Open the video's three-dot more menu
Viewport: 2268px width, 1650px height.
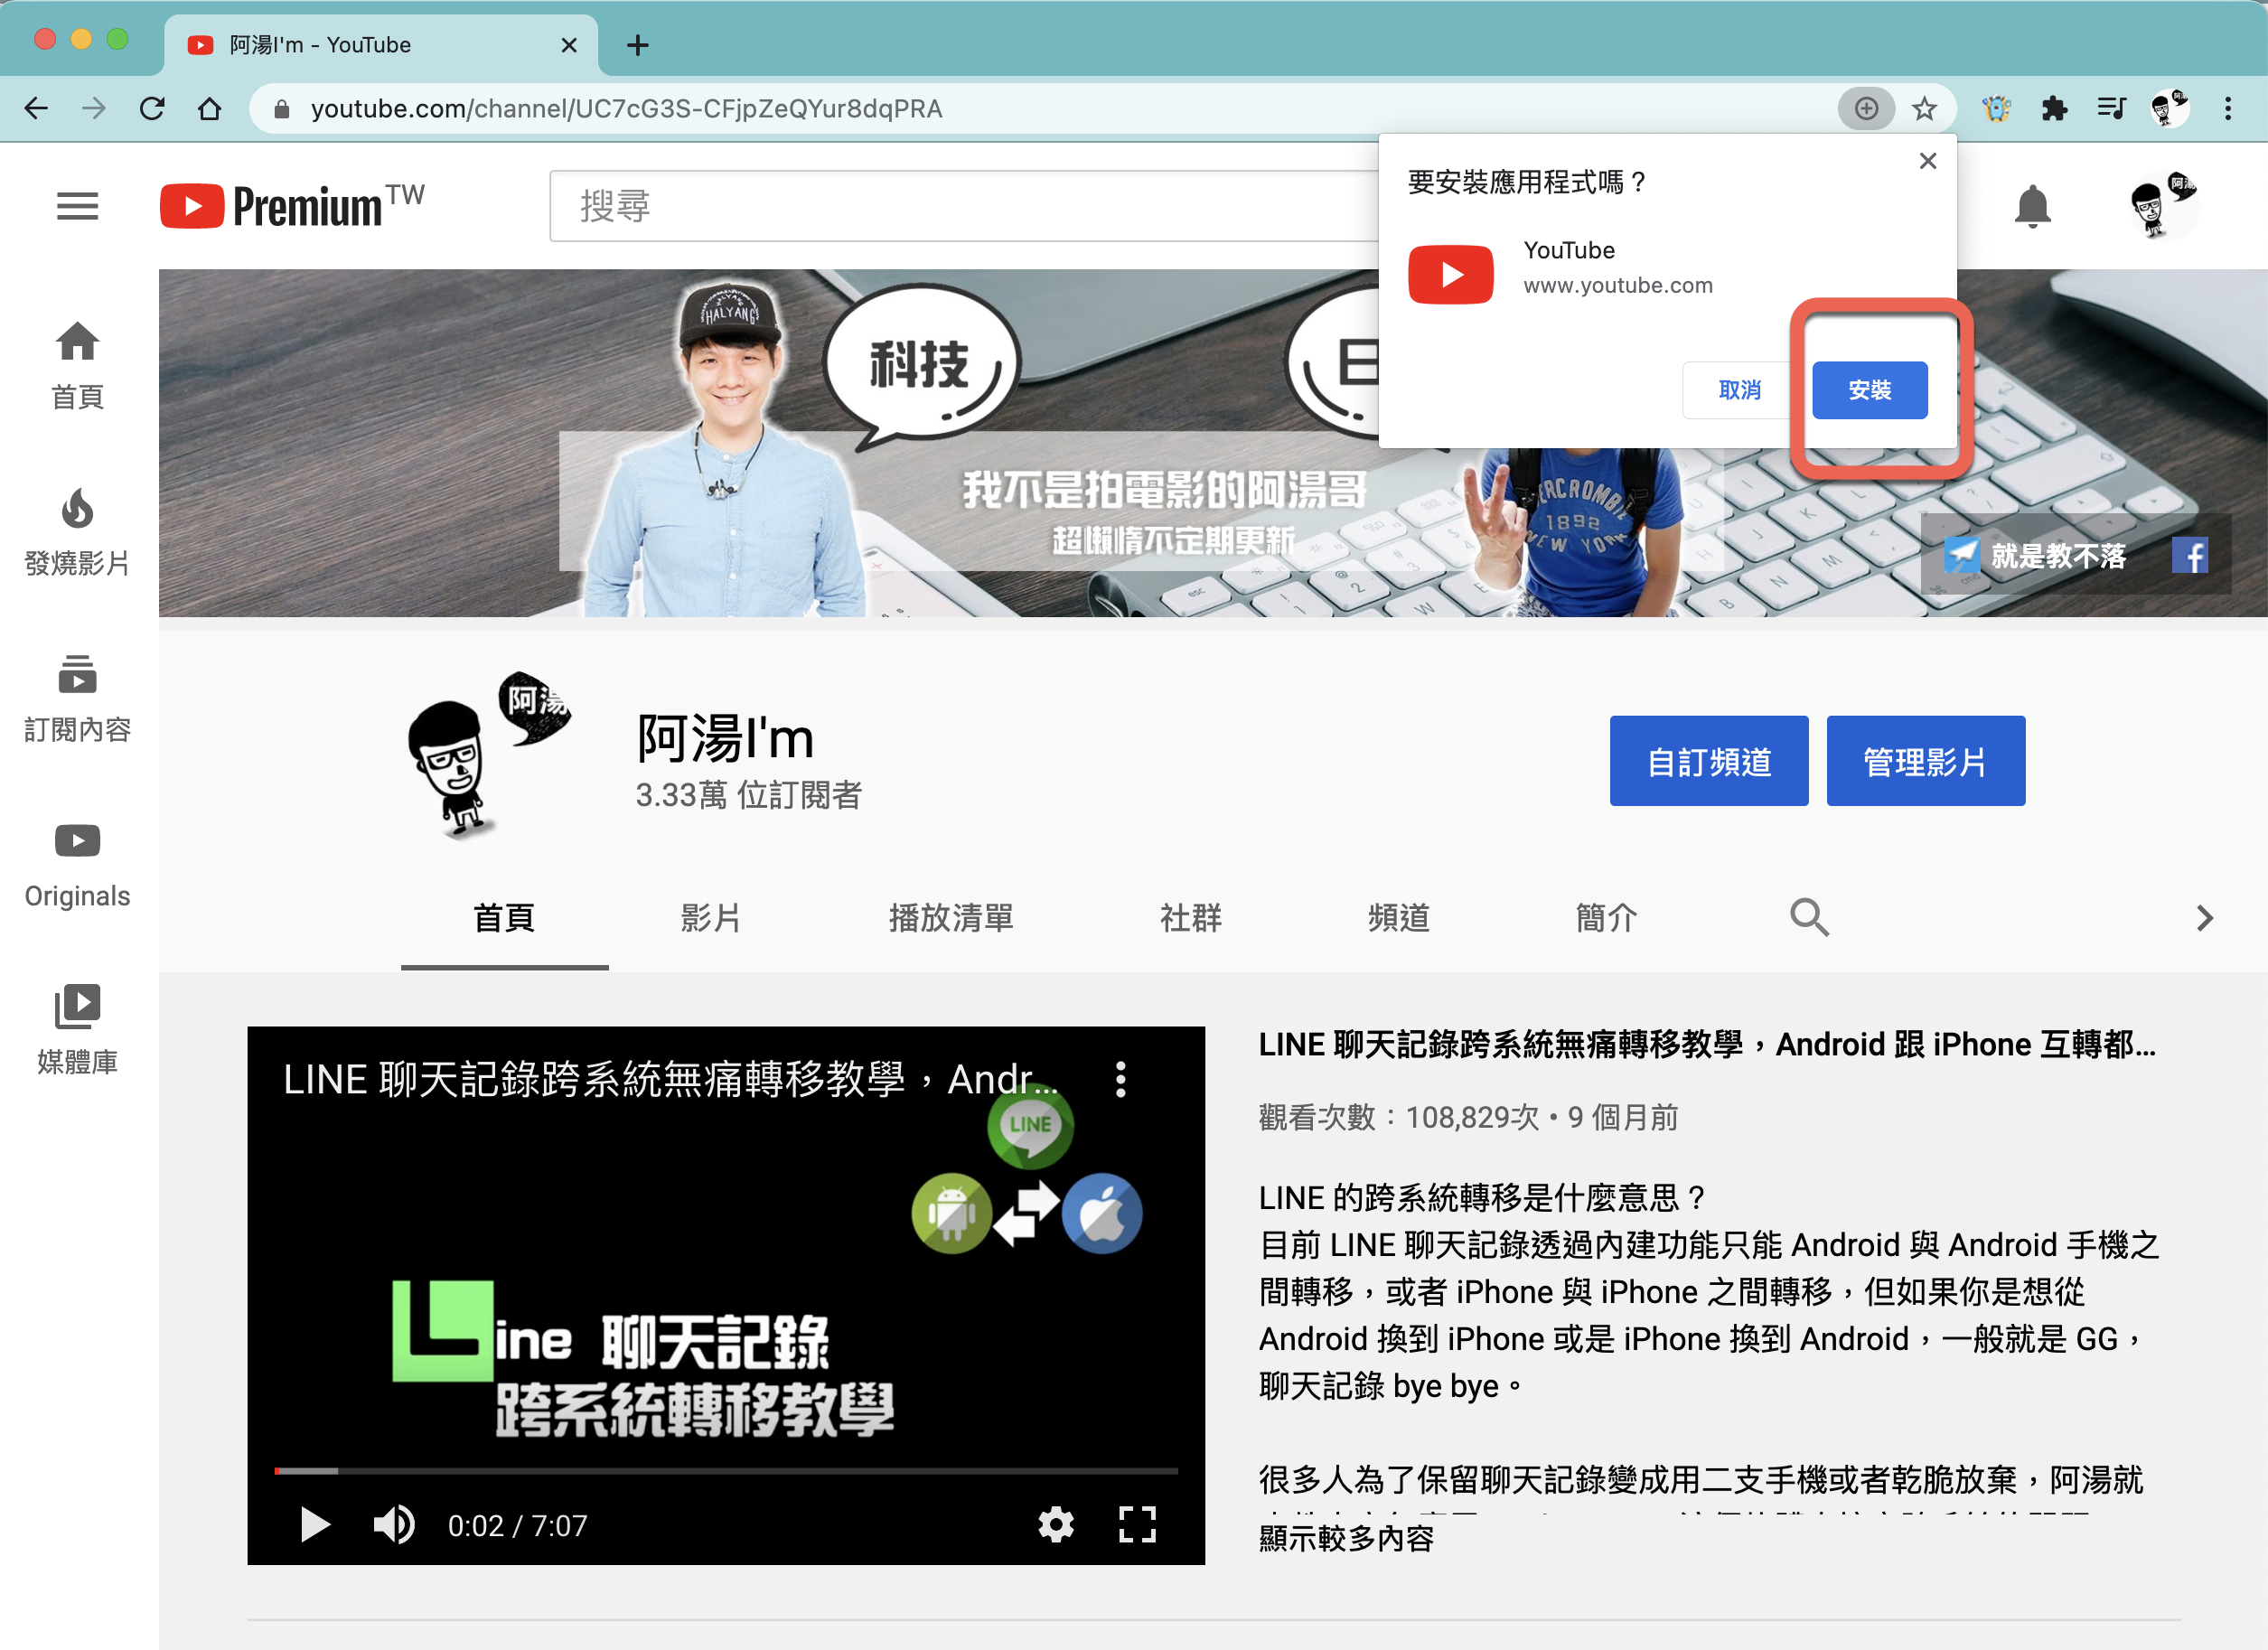click(x=1121, y=1079)
